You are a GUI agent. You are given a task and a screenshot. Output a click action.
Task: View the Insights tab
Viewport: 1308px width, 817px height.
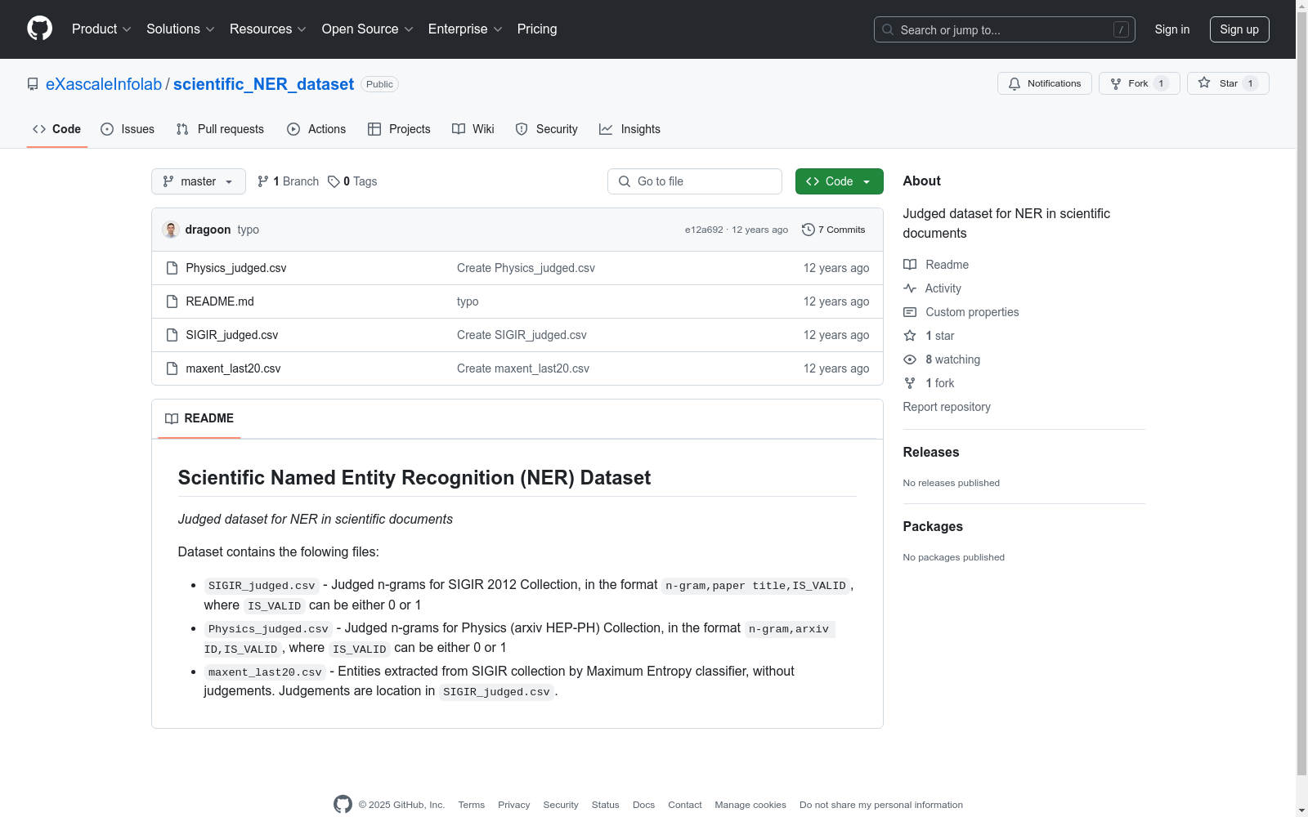point(629,129)
